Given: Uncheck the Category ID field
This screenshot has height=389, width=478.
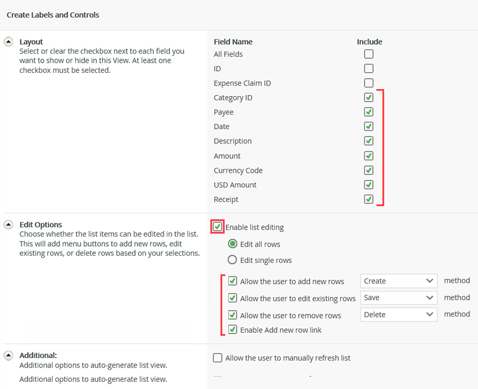Looking at the screenshot, I should click(x=369, y=97).
